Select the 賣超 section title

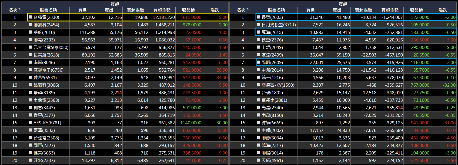[x=343, y=4]
